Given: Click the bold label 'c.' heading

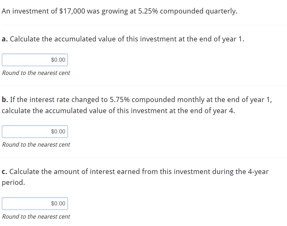Looking at the screenshot, I should (4, 171).
